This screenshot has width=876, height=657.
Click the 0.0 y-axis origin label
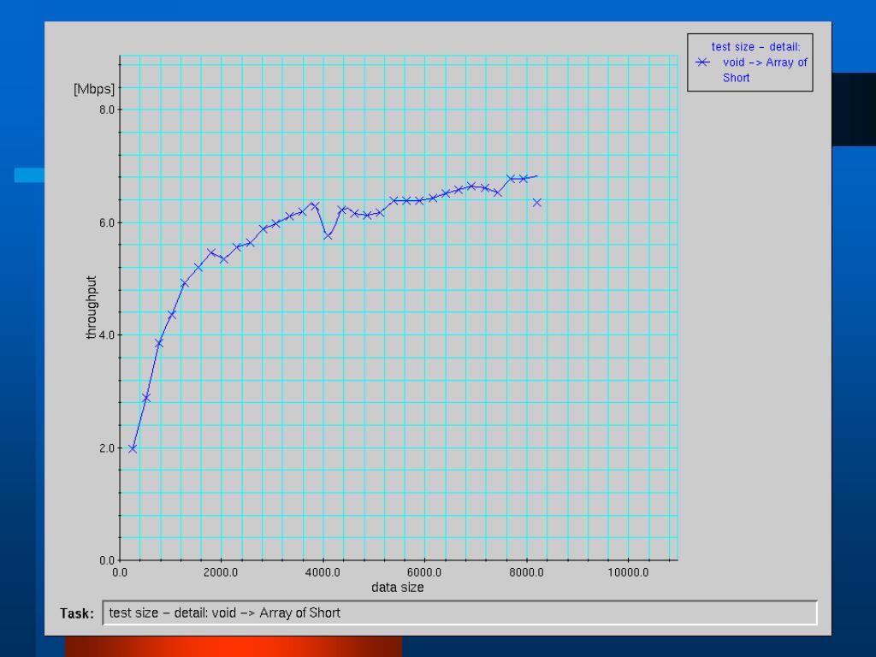107,559
